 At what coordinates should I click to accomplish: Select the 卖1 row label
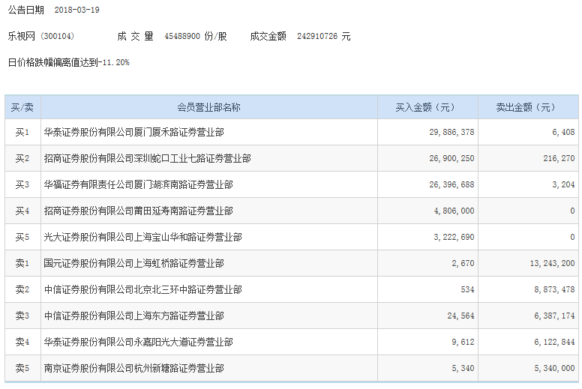22,263
